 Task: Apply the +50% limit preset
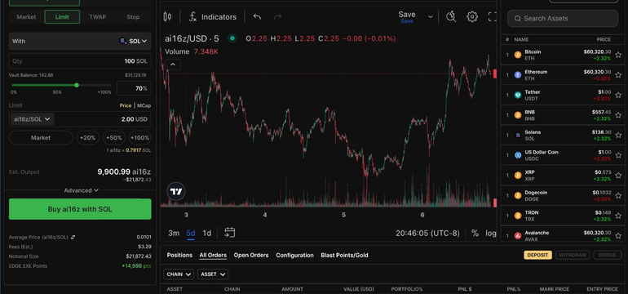pos(114,137)
